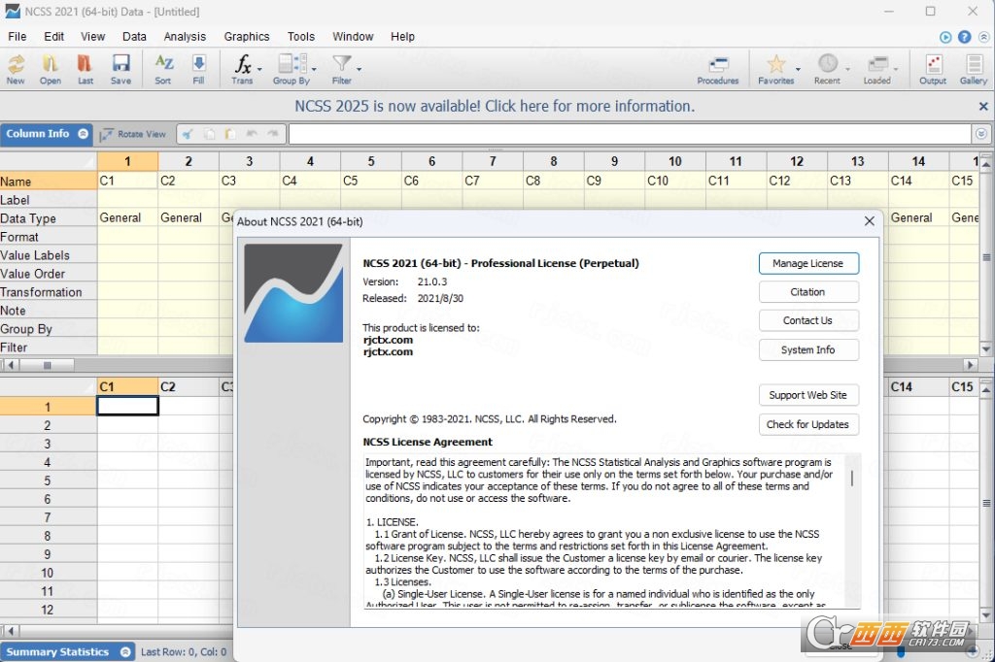Click the Check for Updates button

[x=808, y=424]
